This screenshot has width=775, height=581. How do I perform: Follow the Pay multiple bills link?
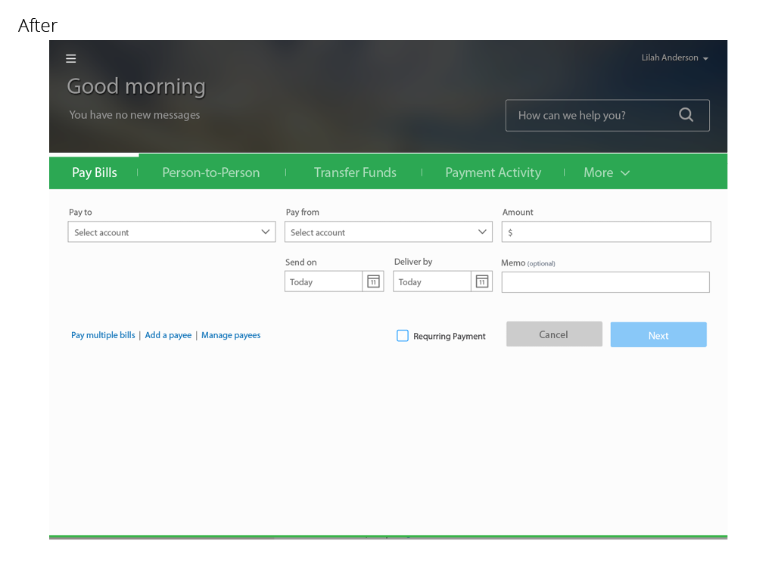(103, 335)
